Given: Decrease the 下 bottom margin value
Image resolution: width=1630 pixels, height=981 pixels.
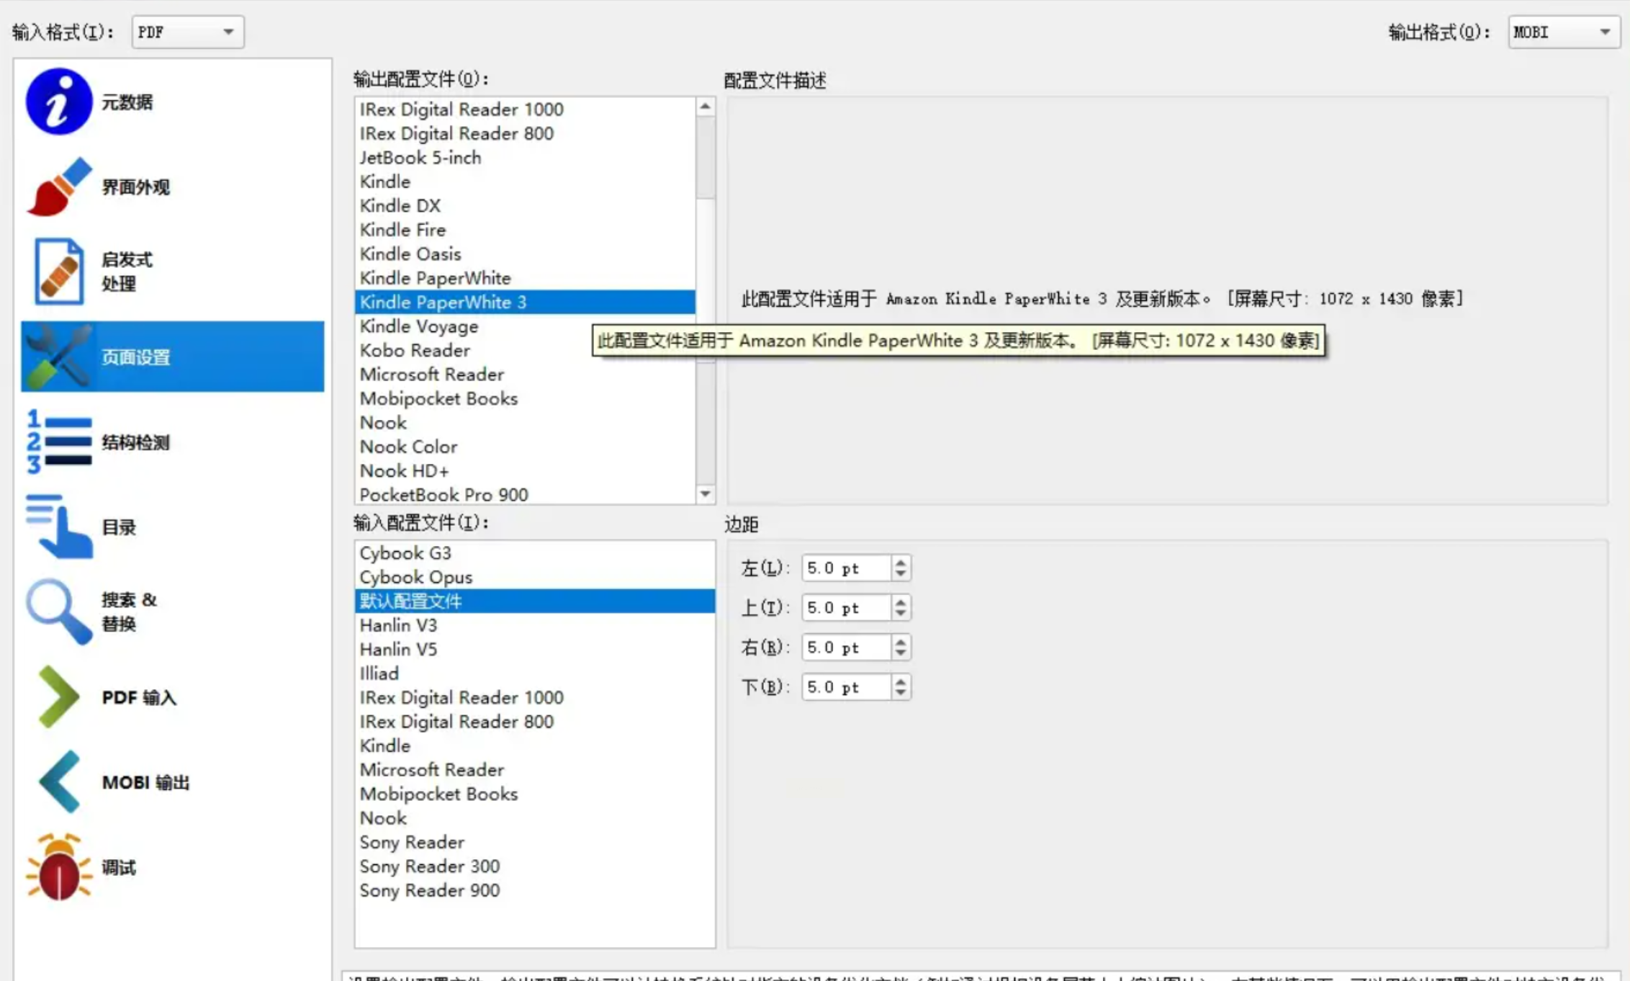Looking at the screenshot, I should [x=900, y=693].
